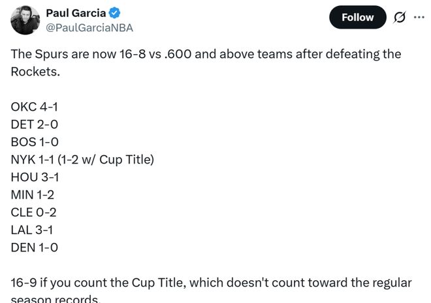The width and height of the screenshot is (431, 303).
Task: Open the three-dot more options menu
Action: [419, 18]
